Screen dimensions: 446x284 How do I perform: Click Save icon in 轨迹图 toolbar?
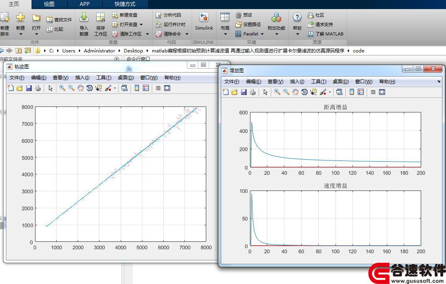(x=29, y=88)
